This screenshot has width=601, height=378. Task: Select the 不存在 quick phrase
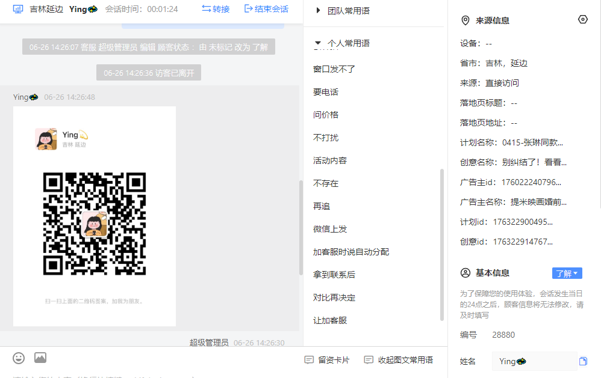coord(326,184)
